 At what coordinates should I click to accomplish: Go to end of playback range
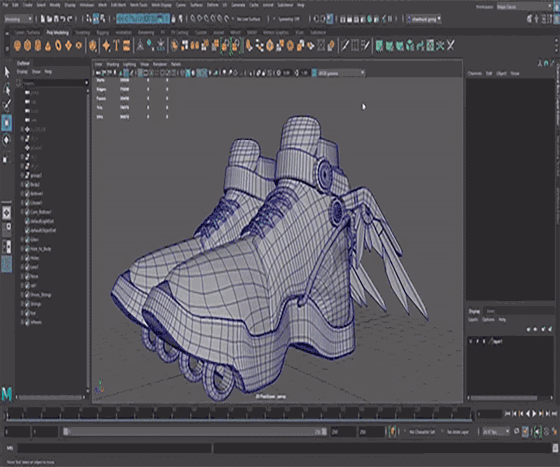554,414
